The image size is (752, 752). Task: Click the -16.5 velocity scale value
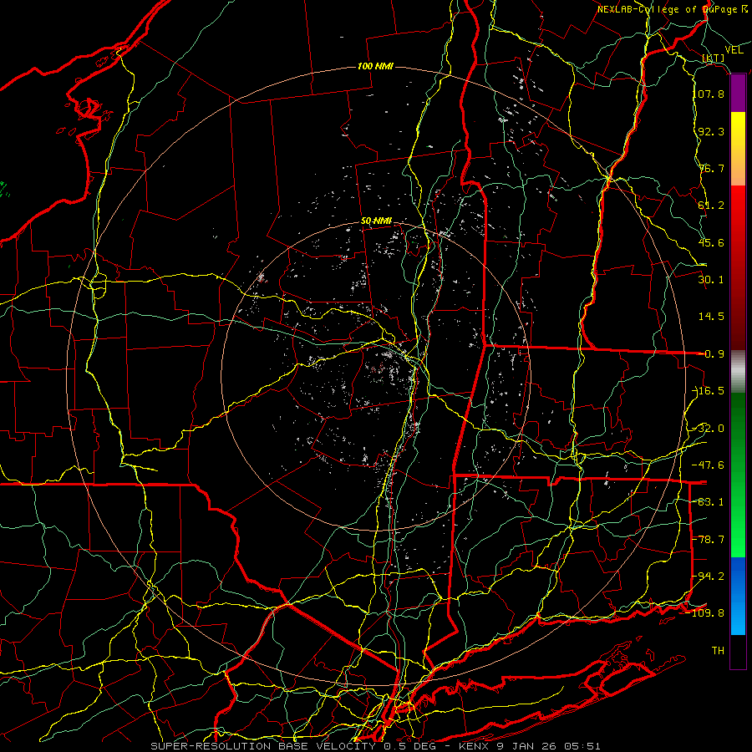pos(709,391)
